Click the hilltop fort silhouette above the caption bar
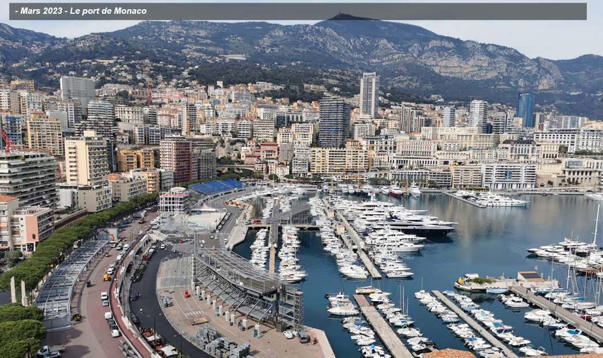This screenshot has width=603, height=358. point(350,17)
